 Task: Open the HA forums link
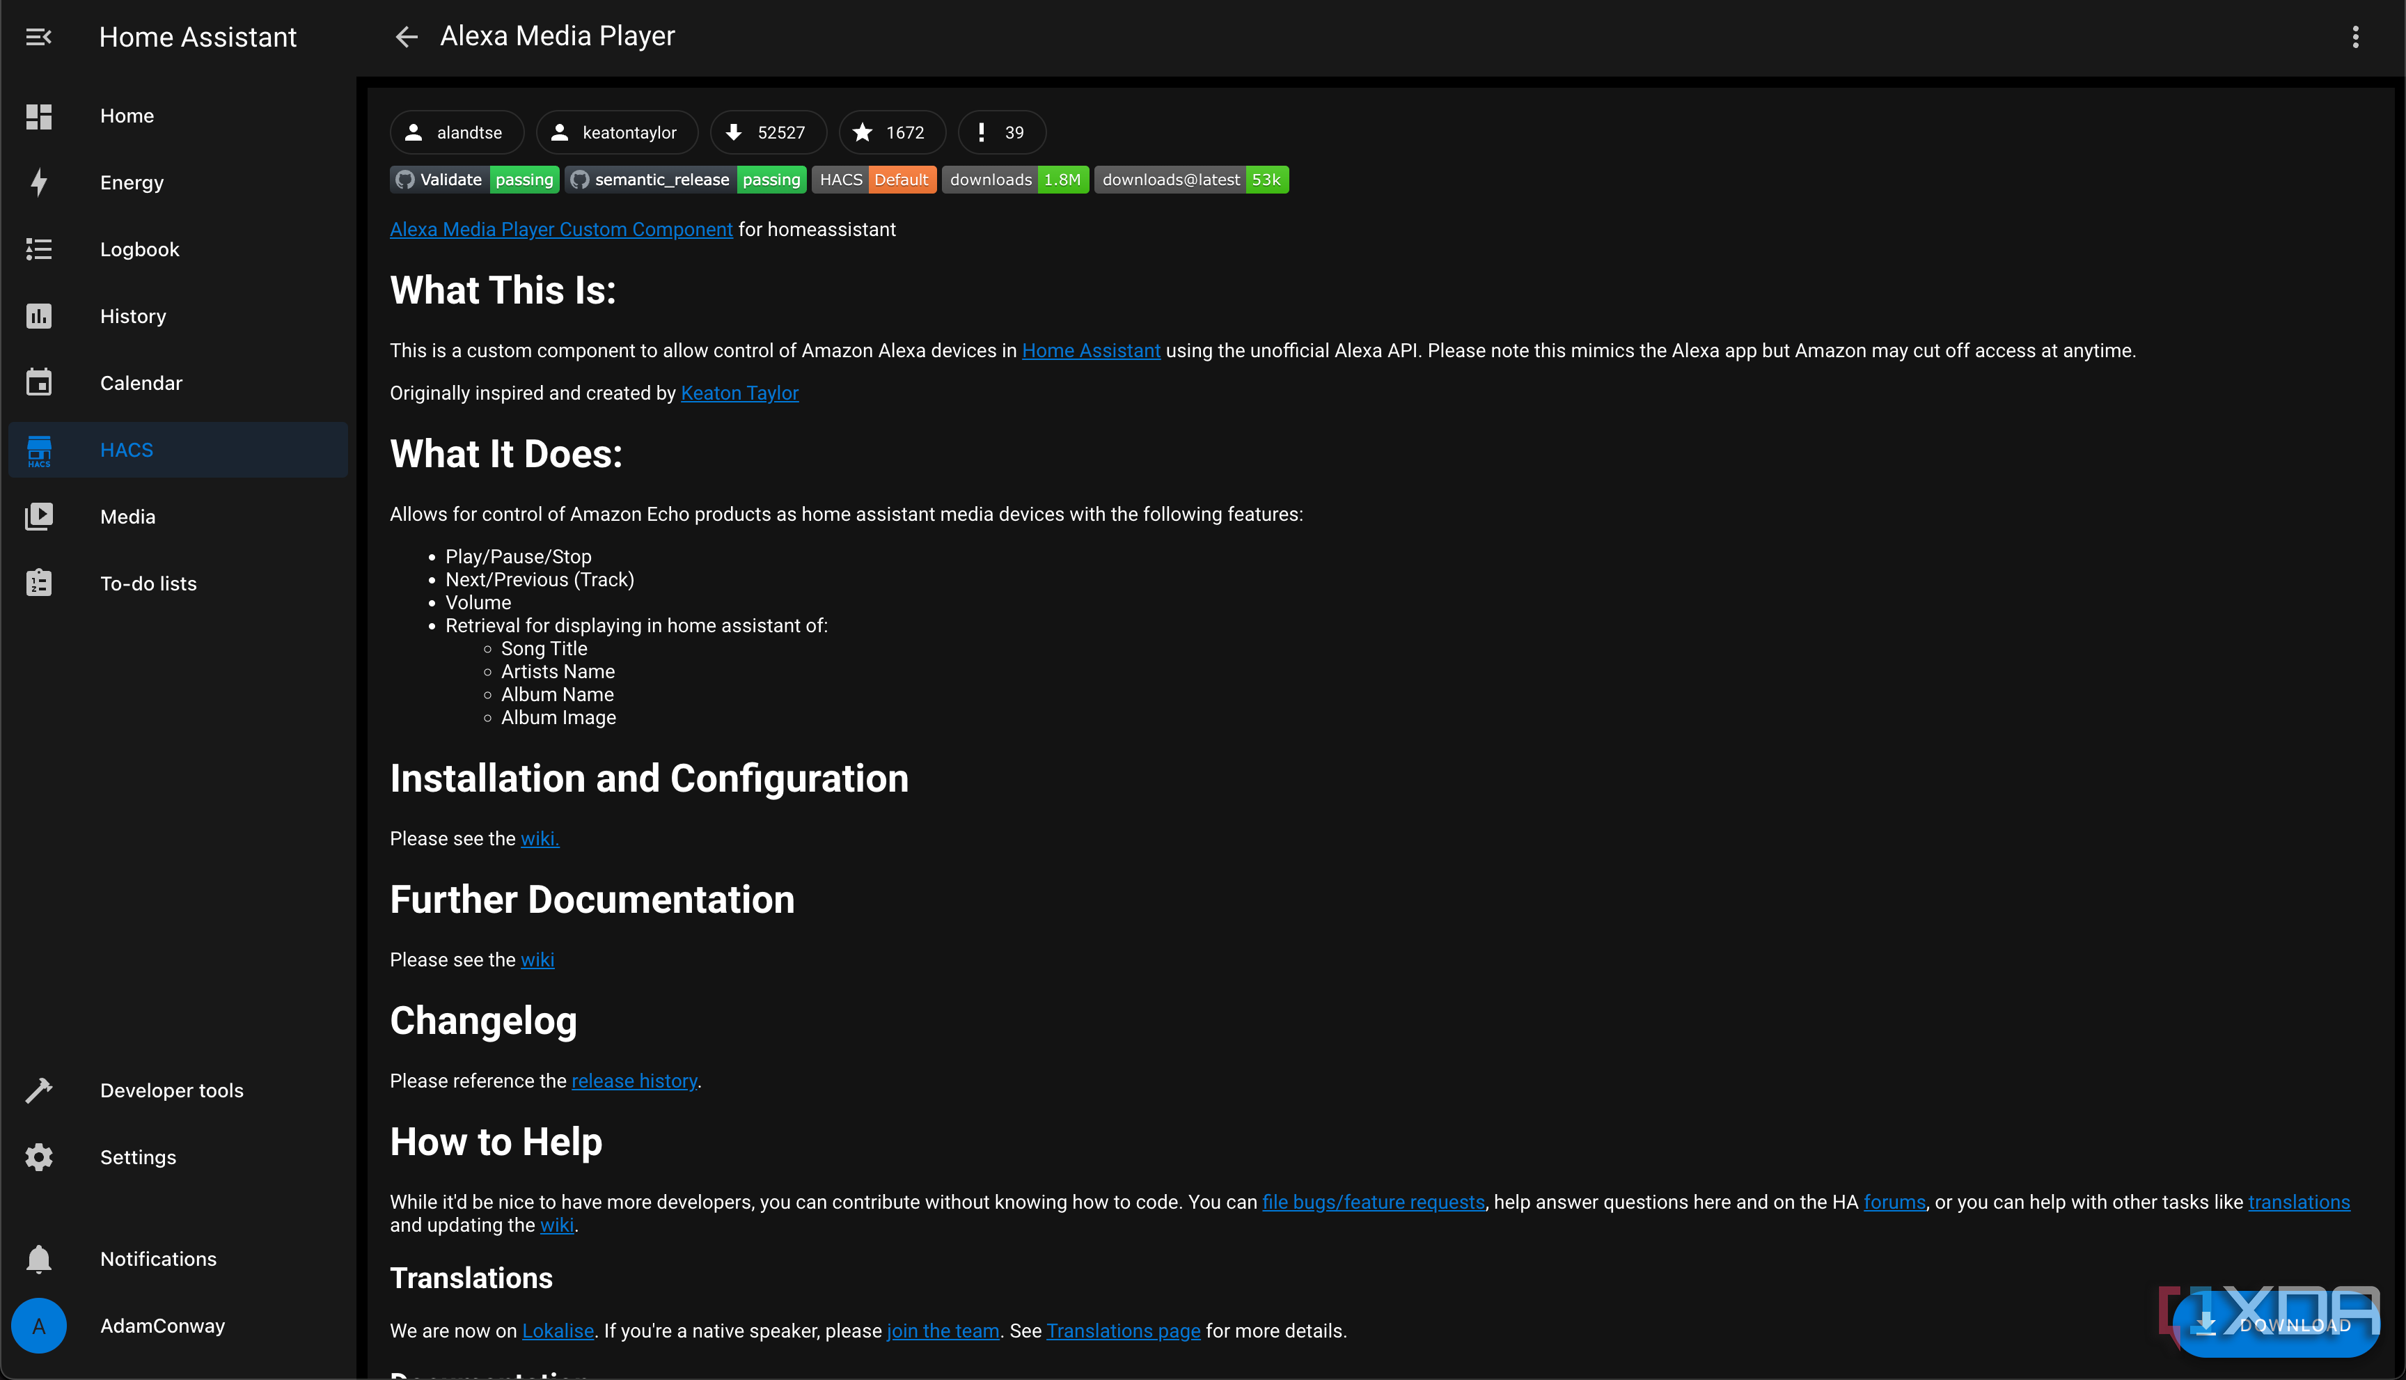pyautogui.click(x=1894, y=1202)
